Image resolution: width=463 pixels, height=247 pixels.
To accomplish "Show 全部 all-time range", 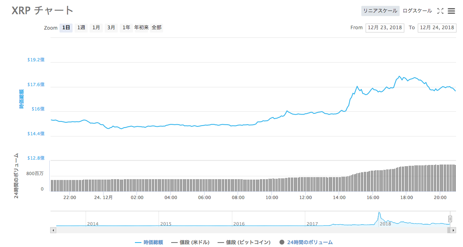I will tap(157, 28).
